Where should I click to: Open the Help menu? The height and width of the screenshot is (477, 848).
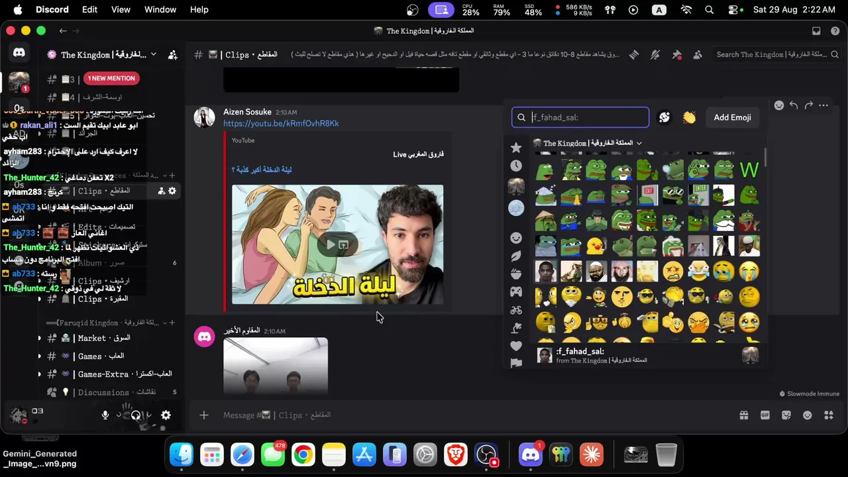pos(199,10)
